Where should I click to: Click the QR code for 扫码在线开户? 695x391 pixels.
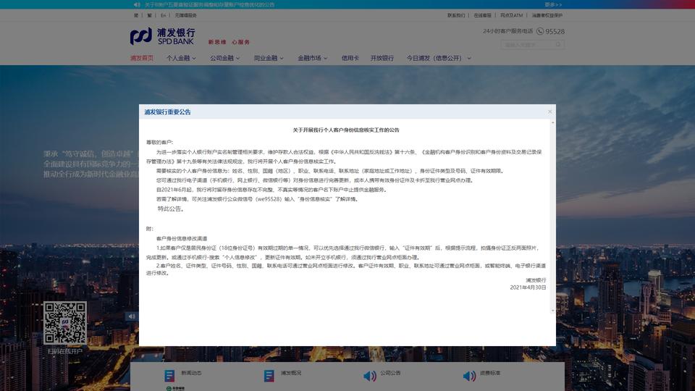[x=64, y=323]
